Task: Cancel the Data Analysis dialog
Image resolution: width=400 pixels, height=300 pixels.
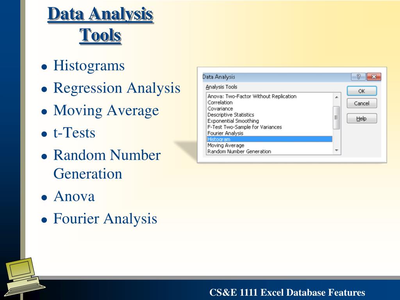Action: 362,103
